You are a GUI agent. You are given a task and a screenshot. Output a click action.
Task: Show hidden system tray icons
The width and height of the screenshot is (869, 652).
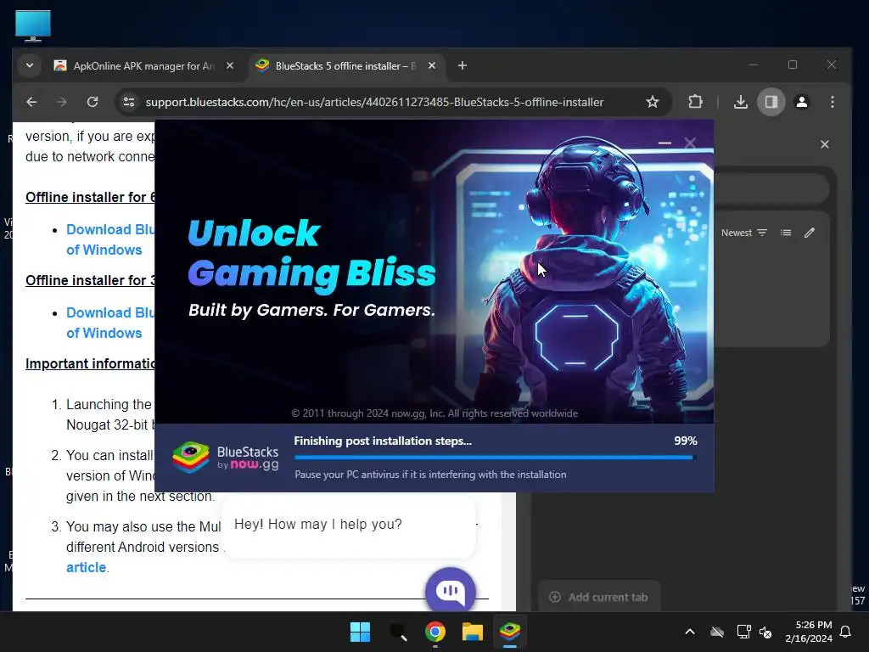(690, 632)
